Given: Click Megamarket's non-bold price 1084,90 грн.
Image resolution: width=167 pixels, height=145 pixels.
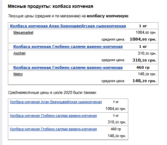Looking at the screenshot, I should [x=146, y=32].
